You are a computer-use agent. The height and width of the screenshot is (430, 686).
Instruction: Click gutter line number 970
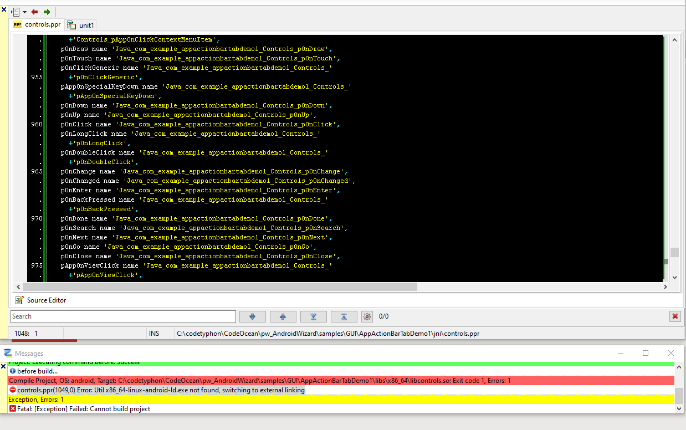(37, 218)
